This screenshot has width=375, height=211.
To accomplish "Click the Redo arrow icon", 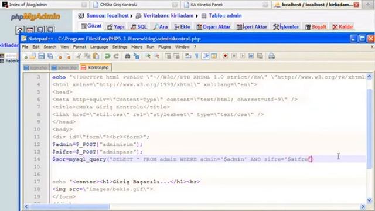I will (116, 56).
